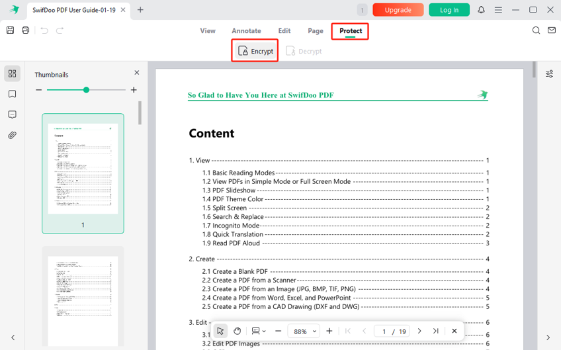Open the Annotate tab
This screenshot has width=561, height=350.
[x=246, y=31]
